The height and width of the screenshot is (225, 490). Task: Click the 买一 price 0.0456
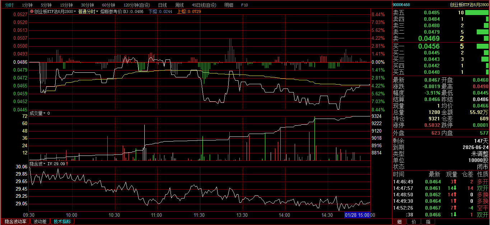[x=429, y=46]
